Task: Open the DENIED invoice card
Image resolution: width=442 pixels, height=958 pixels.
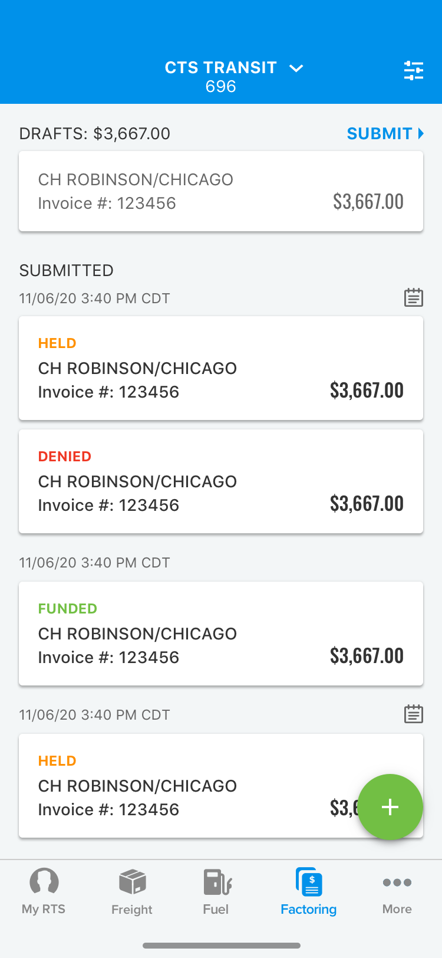Action: tap(221, 481)
